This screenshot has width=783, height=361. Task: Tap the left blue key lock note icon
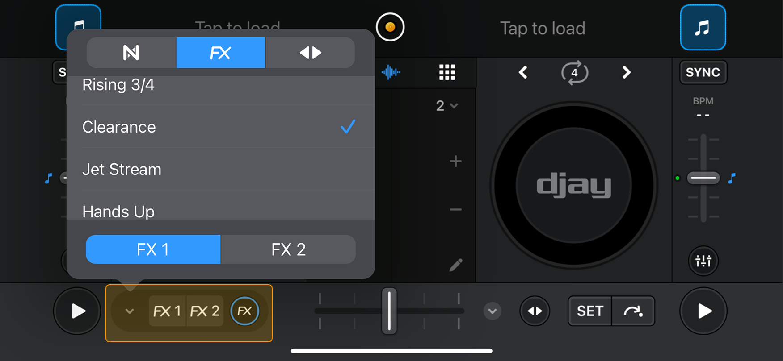click(48, 178)
